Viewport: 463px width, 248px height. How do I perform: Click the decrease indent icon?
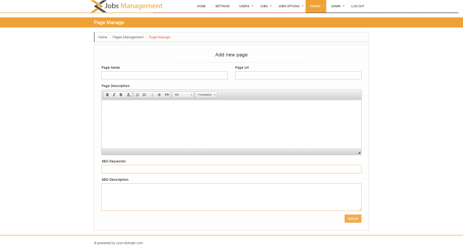[x=152, y=95]
